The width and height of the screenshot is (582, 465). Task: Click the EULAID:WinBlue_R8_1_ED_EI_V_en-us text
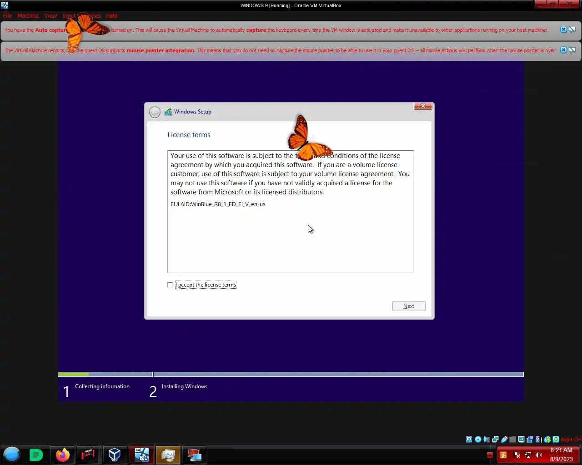coord(218,204)
